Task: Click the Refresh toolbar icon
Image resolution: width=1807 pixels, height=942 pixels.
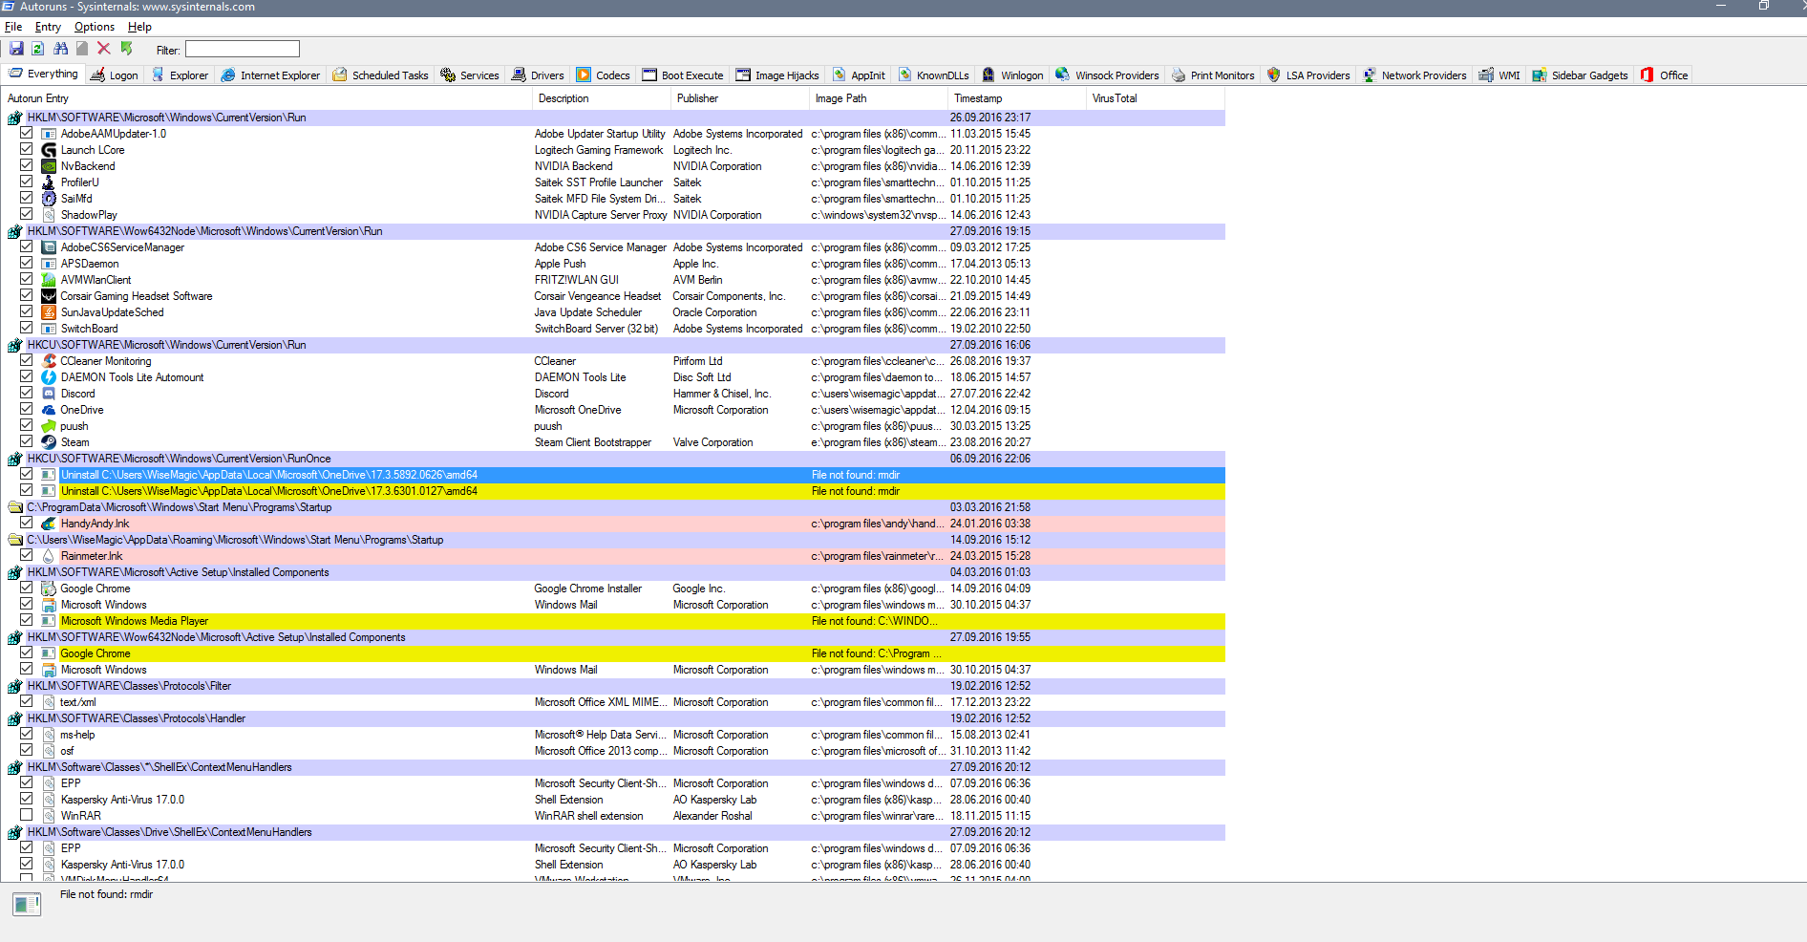Action: (x=37, y=49)
